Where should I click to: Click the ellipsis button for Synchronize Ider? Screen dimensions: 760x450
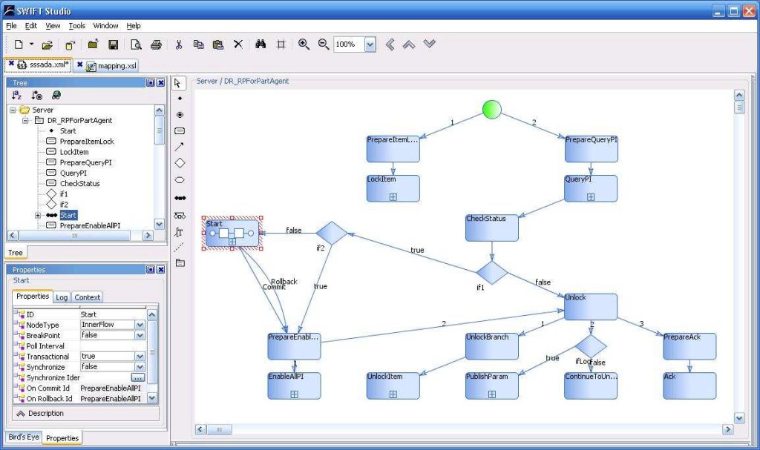pos(137,378)
